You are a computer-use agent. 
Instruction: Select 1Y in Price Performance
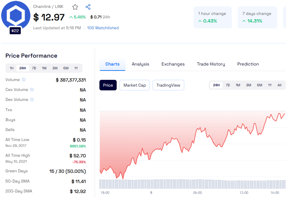(76, 68)
